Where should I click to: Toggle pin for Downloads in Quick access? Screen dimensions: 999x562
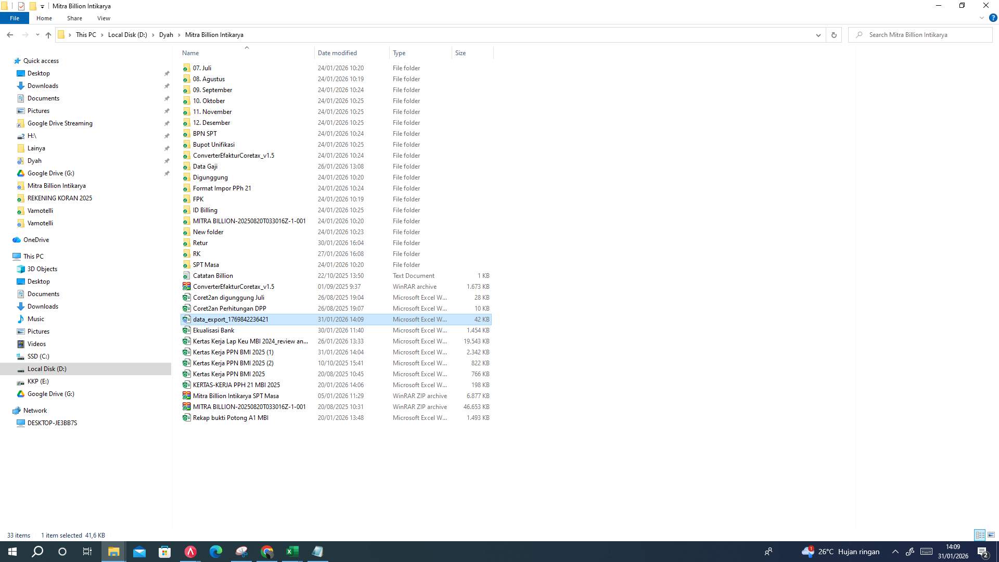pyautogui.click(x=166, y=86)
